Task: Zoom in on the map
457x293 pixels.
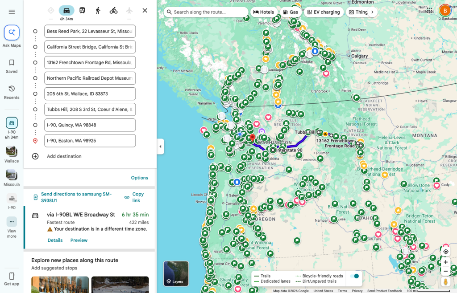Action: [x=446, y=262]
